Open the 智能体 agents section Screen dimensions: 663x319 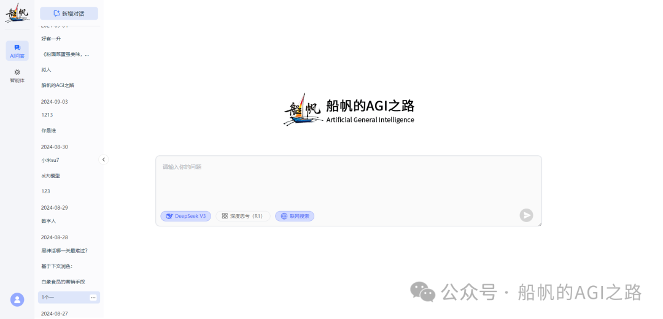(17, 76)
